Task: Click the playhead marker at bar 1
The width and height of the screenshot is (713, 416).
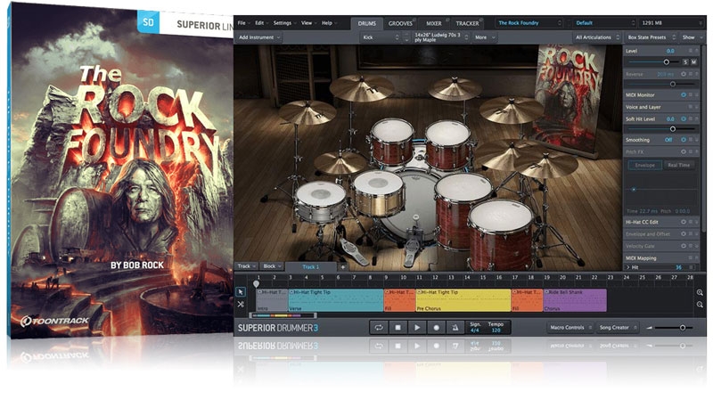Action: coord(256,284)
